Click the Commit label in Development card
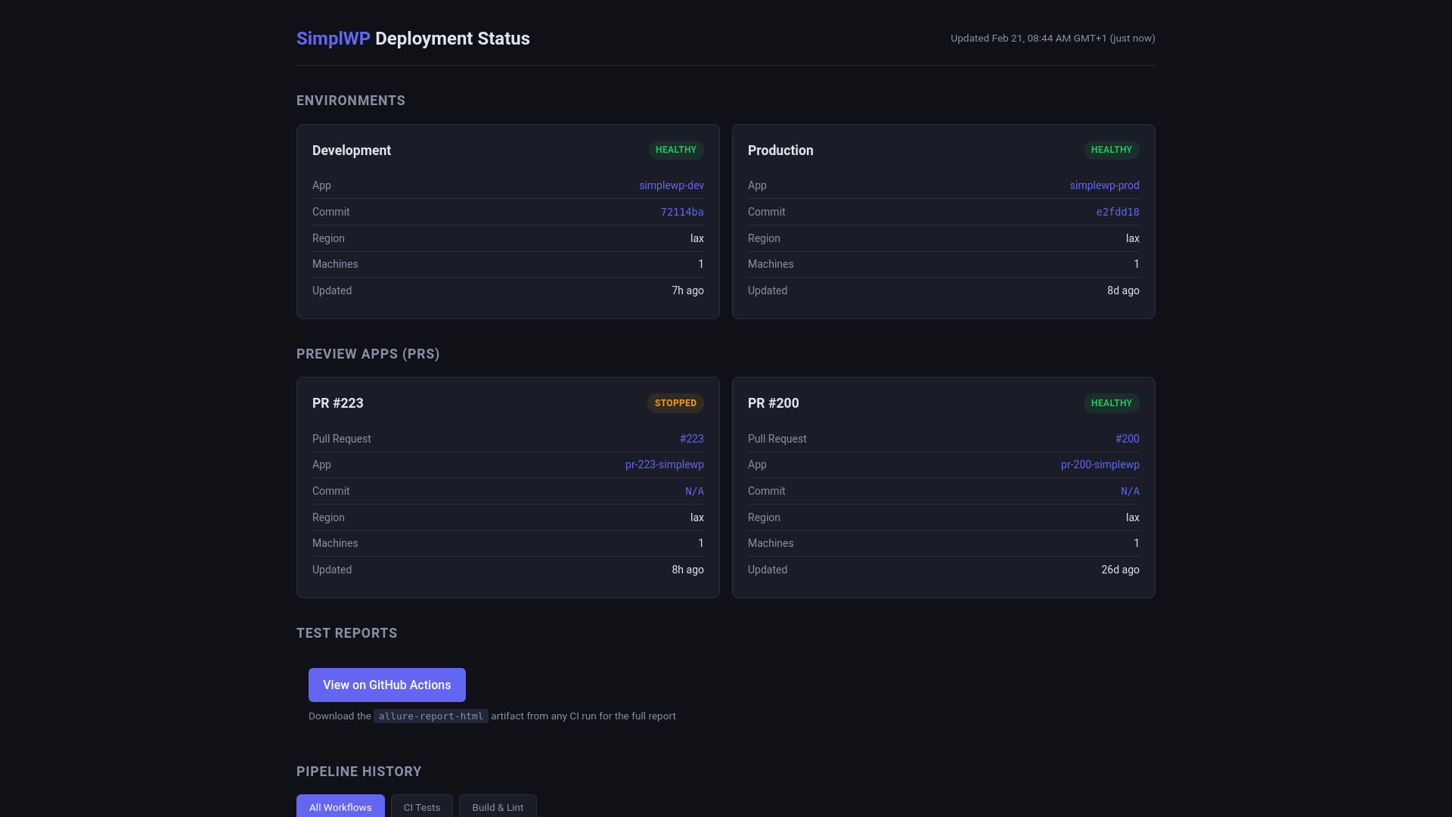The image size is (1452, 817). [x=331, y=212]
